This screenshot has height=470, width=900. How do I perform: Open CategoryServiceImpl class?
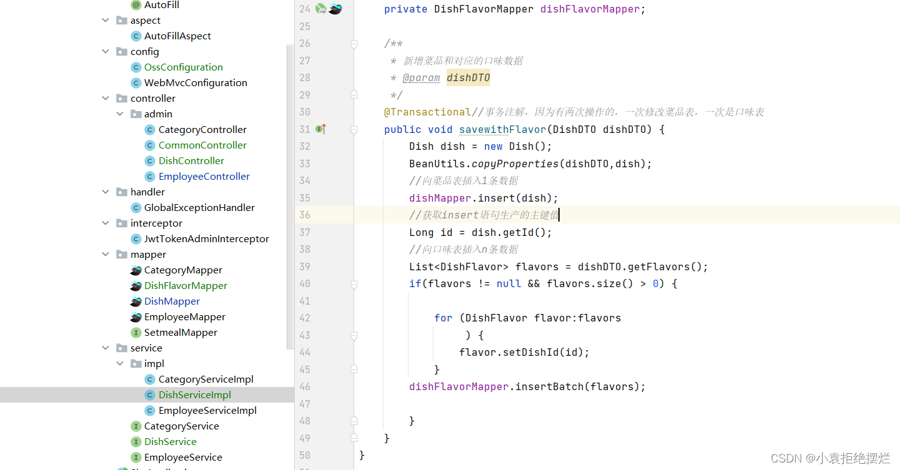coord(206,379)
